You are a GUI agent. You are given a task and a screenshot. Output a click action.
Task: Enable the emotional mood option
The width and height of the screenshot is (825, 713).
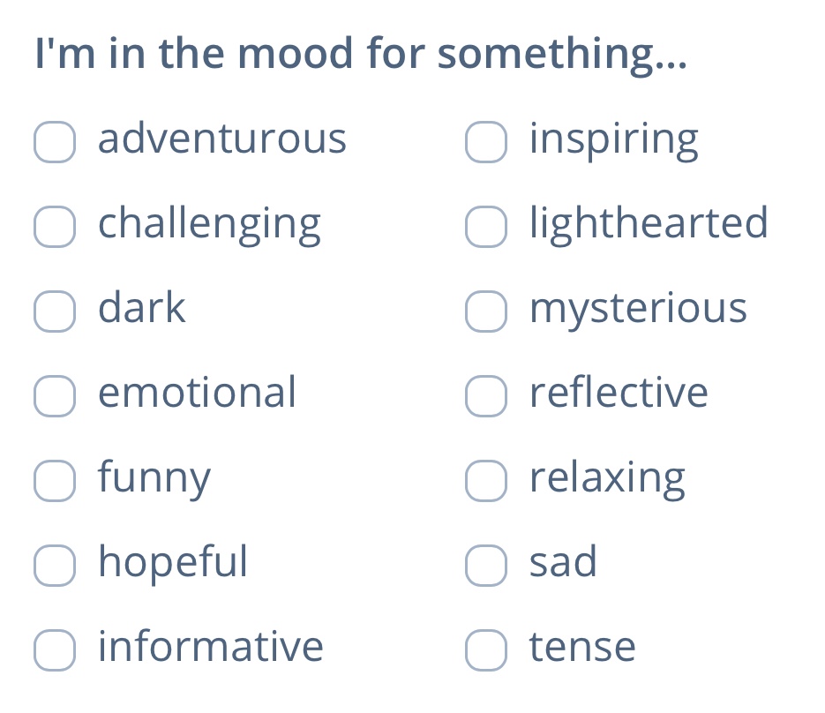coord(55,397)
